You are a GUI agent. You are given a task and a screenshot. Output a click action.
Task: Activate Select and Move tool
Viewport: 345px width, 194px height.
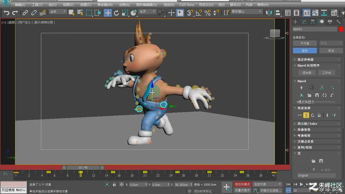(x=108, y=13)
